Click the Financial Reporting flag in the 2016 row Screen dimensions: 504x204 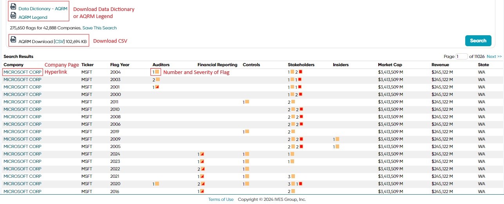pyautogui.click(x=202, y=191)
